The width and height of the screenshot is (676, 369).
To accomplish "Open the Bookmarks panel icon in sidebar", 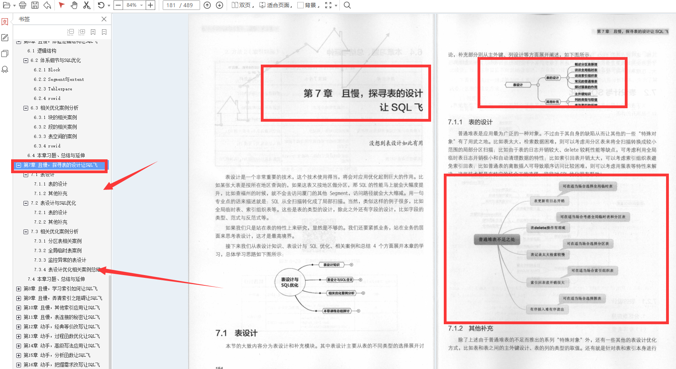I will (5, 21).
